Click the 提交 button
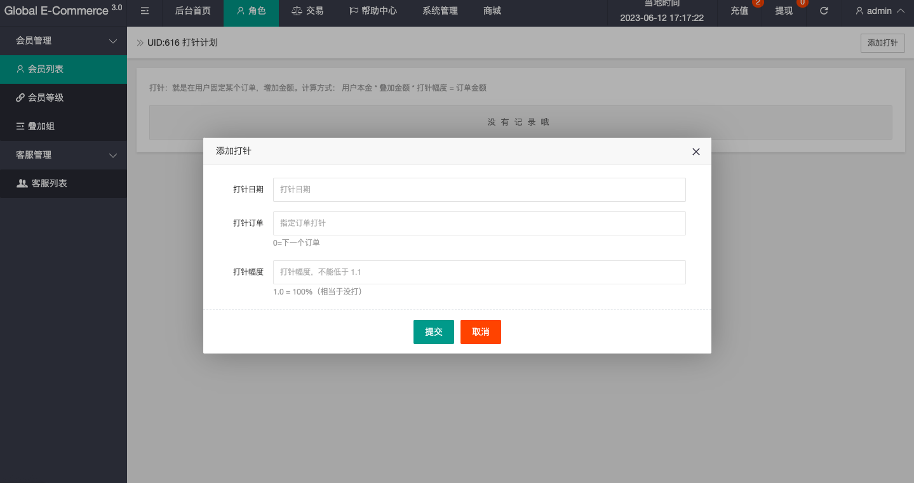Screen dimensions: 914x483 click(x=433, y=332)
